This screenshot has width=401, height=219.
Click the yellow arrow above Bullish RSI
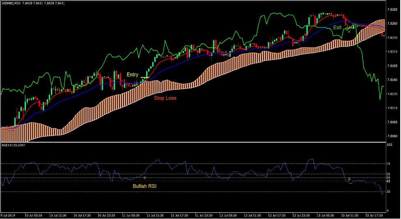click(x=144, y=178)
